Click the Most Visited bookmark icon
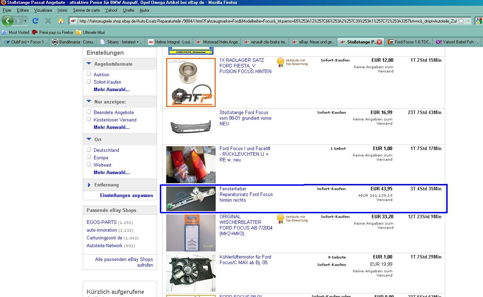Screen dimensions: 483x297 tap(5, 32)
